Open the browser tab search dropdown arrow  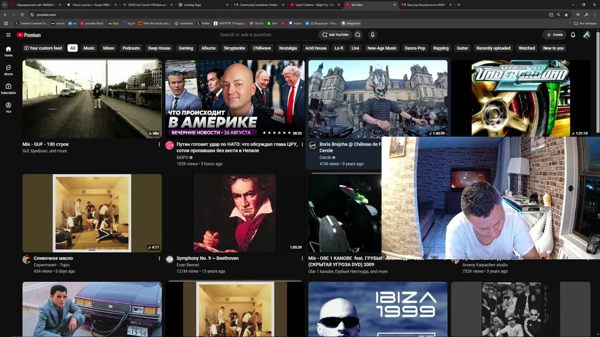point(5,5)
